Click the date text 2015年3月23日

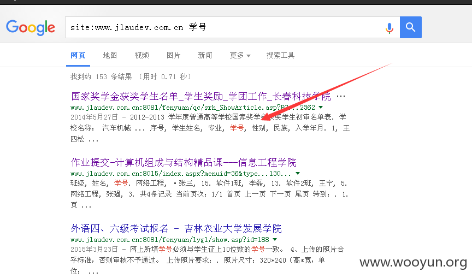point(94,250)
